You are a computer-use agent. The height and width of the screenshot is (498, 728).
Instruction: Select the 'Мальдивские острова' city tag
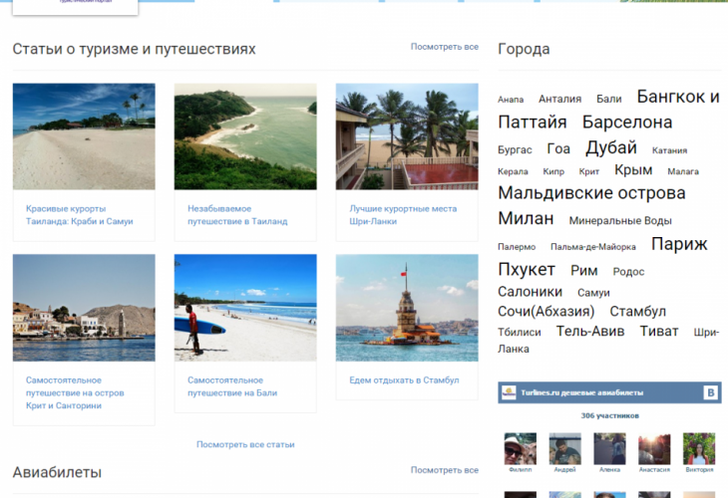click(591, 193)
